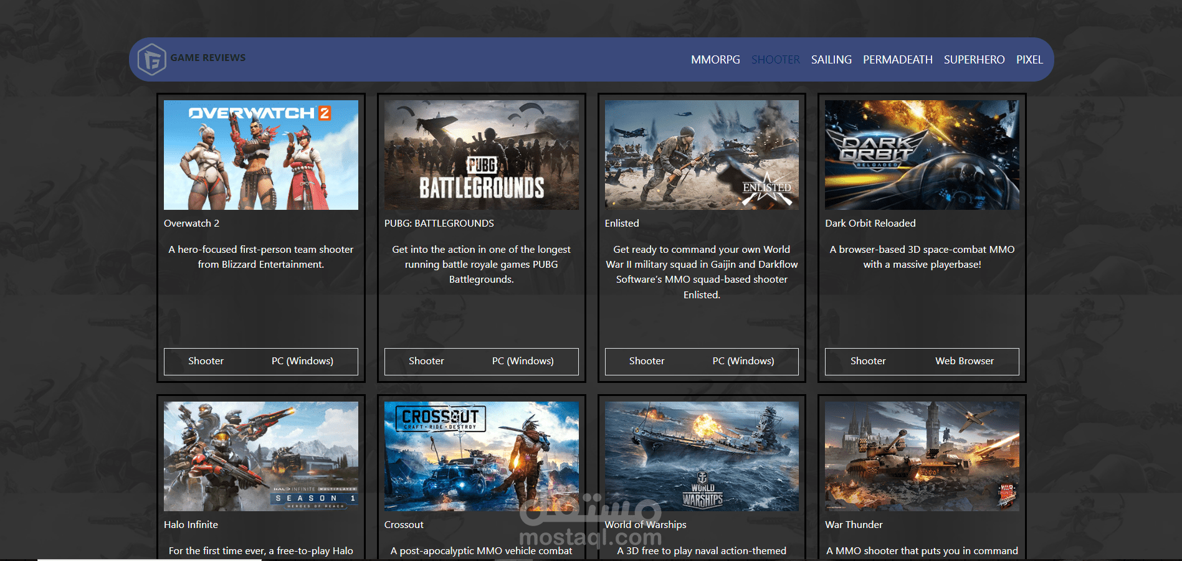
Task: Click the Dark Orbit Reloaded description text
Action: [x=922, y=257]
